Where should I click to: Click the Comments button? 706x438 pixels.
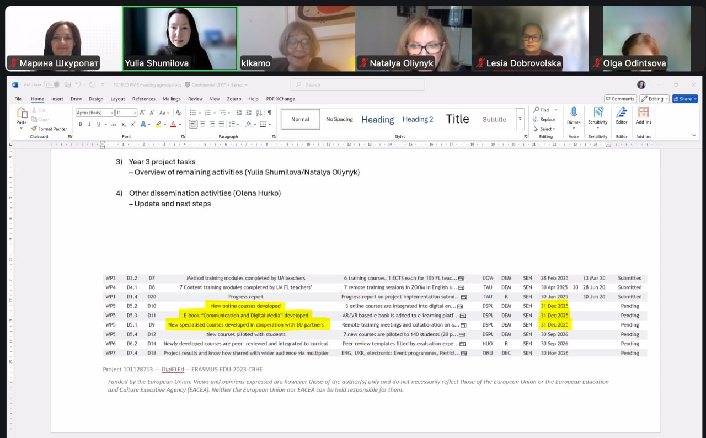click(x=620, y=99)
